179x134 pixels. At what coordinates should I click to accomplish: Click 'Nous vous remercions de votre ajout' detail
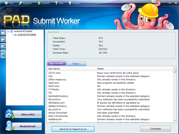(118, 73)
